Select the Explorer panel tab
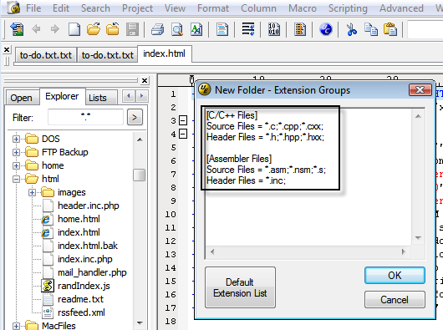Image resolution: width=443 pixels, height=330 pixels. [x=62, y=96]
